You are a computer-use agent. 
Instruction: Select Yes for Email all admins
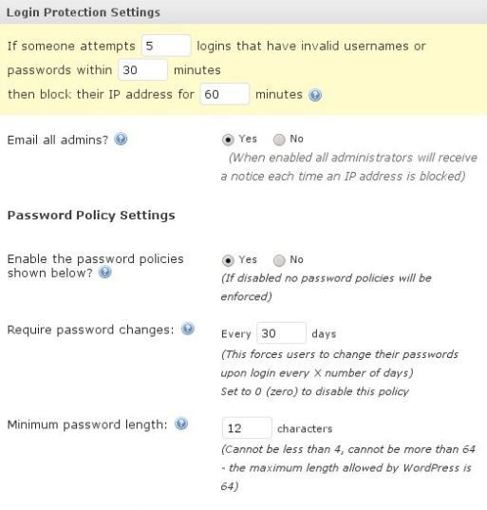[x=228, y=140]
